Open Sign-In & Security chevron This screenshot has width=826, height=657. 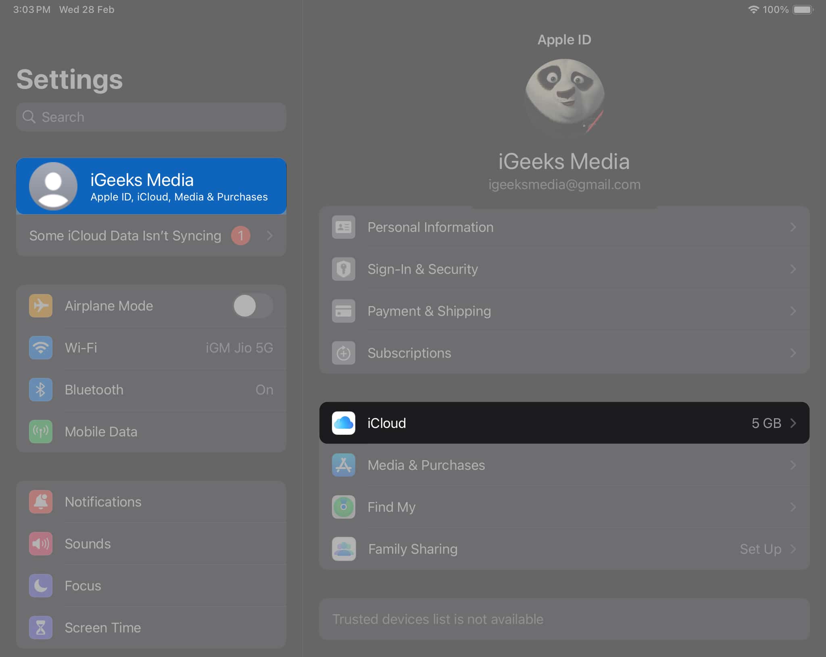793,269
